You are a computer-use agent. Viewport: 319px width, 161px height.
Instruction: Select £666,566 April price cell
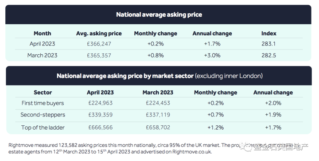tap(100, 127)
